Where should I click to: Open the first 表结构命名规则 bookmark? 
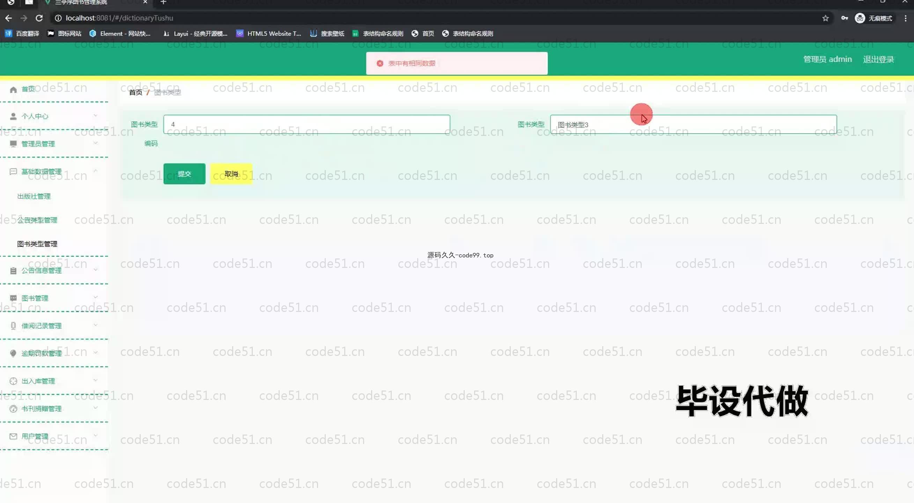pyautogui.click(x=377, y=34)
